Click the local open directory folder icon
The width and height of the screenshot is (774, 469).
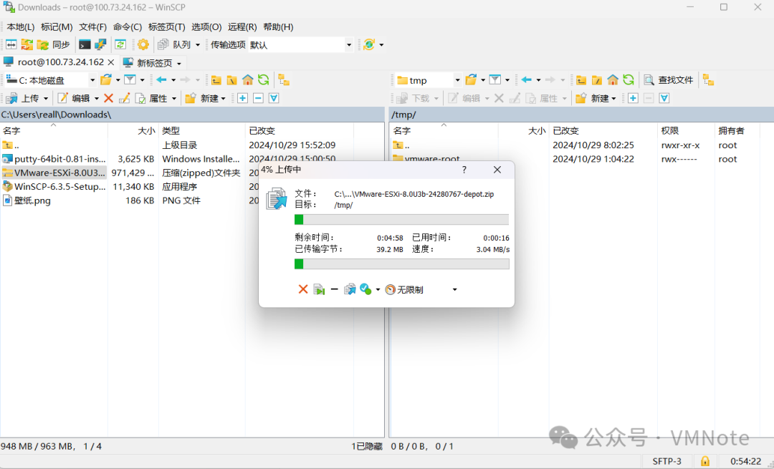pos(106,80)
